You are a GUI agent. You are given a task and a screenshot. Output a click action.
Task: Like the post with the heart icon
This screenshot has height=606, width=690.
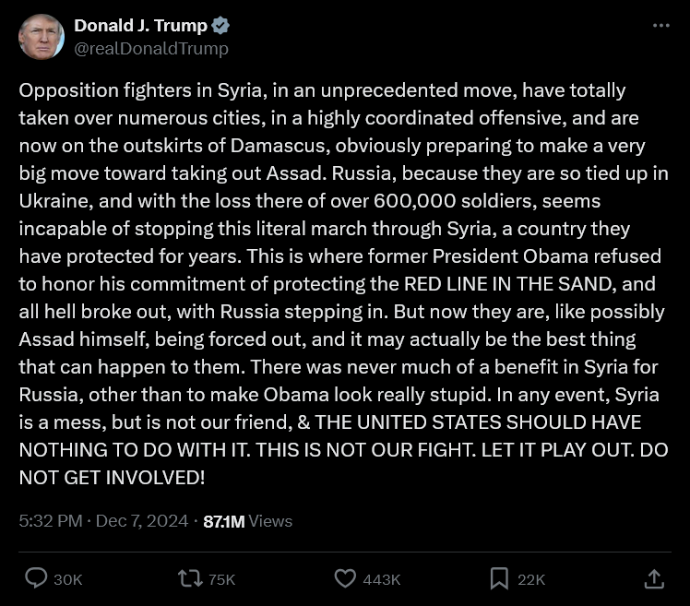(345, 578)
